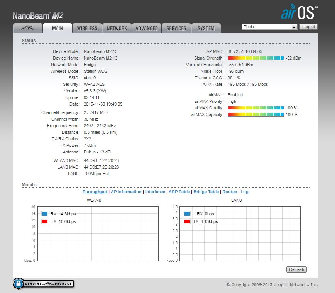Click the TX/RX Chains value 2X2
Image resolution: width=335 pixels, height=293 pixels.
pyautogui.click(x=87, y=139)
